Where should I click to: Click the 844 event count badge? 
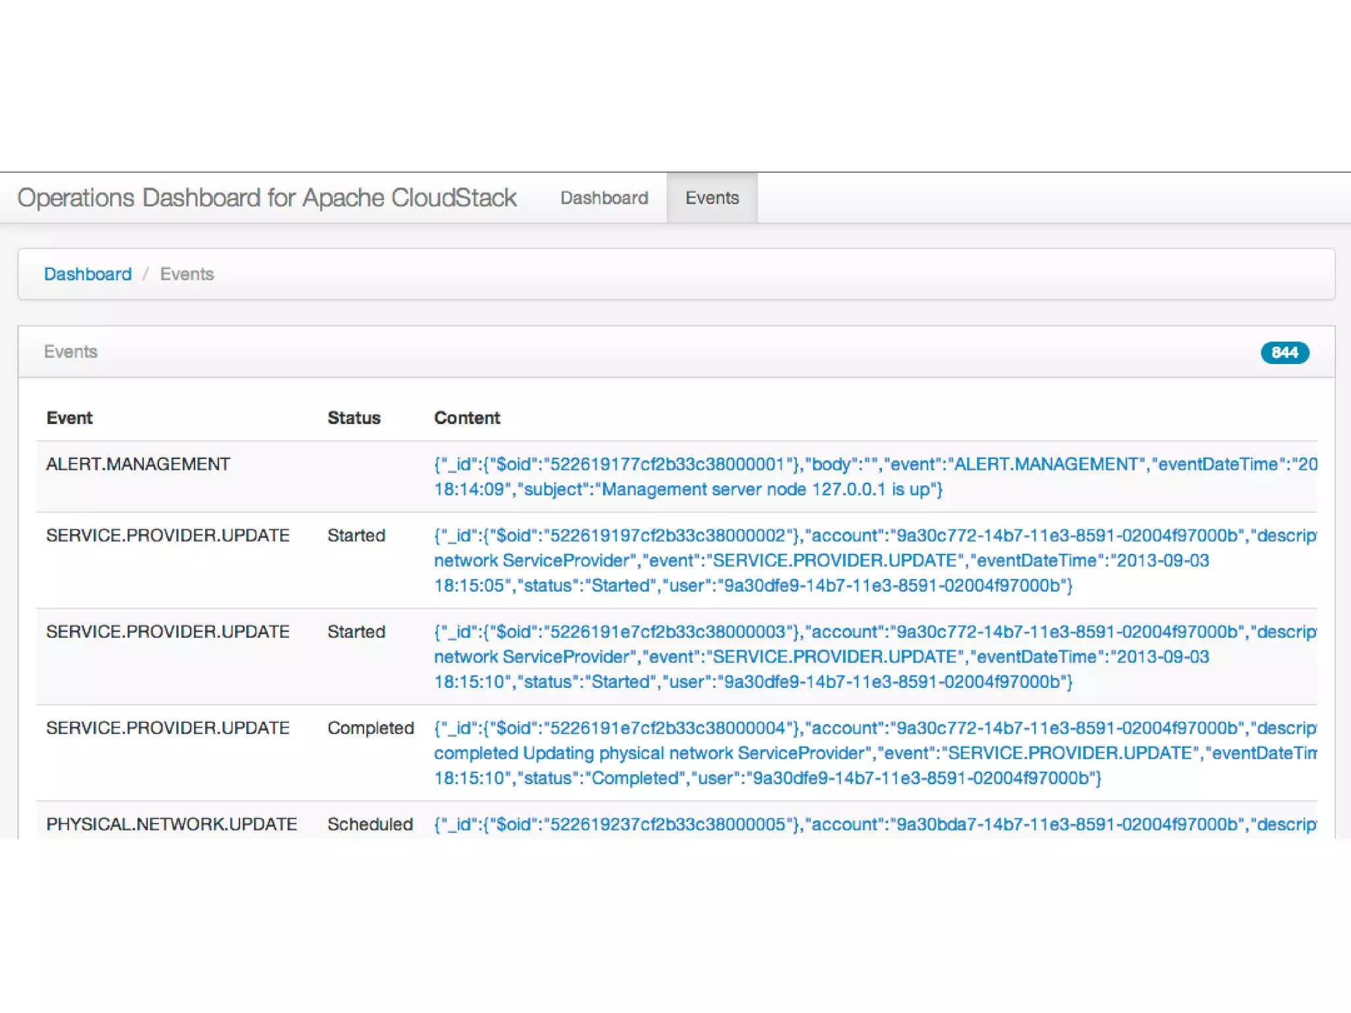tap(1284, 352)
